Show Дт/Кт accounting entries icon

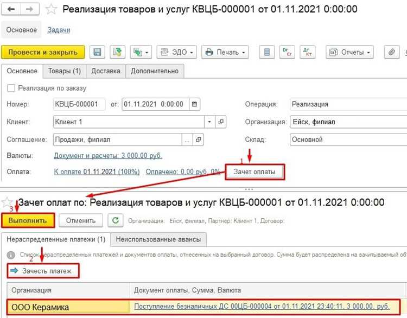pyautogui.click(x=307, y=52)
